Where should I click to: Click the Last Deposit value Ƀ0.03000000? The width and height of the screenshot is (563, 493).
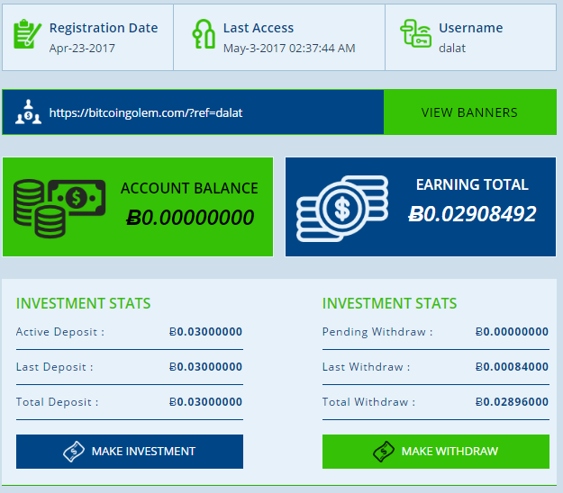205,367
